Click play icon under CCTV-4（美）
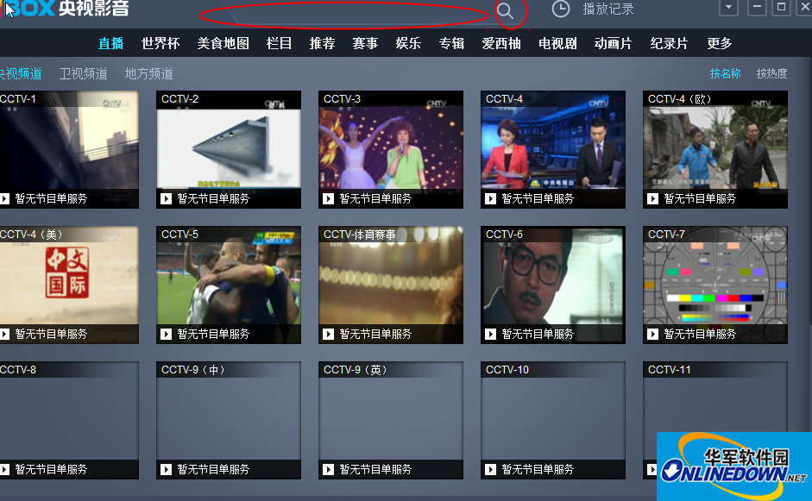Screen dimensions: 812x501 (x=4, y=335)
